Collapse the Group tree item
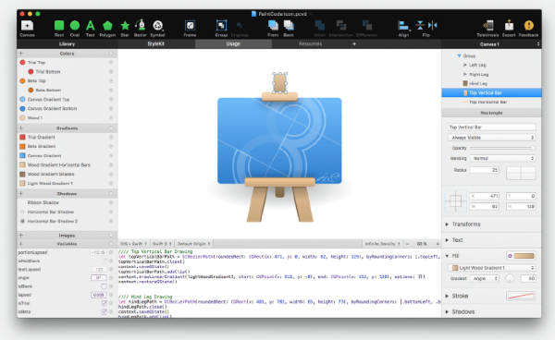 459,55
